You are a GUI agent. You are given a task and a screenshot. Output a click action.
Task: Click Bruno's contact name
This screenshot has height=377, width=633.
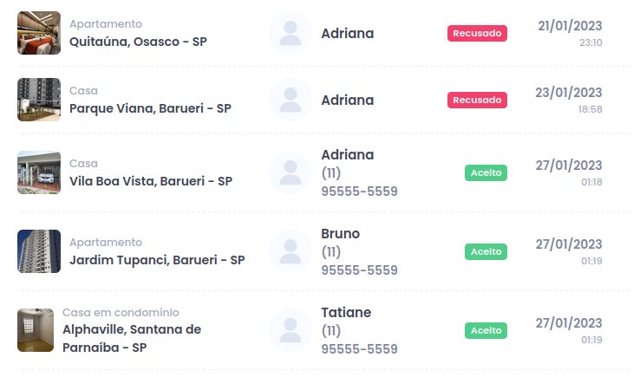[x=340, y=234]
